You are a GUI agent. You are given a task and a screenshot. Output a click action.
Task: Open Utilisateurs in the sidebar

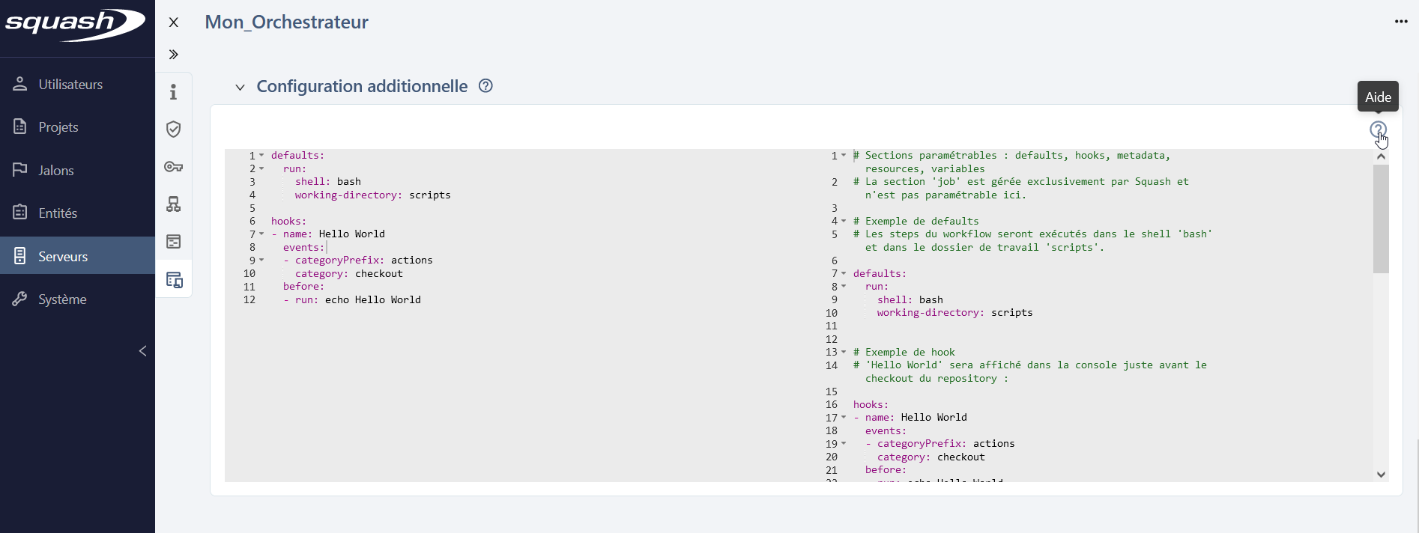[70, 85]
